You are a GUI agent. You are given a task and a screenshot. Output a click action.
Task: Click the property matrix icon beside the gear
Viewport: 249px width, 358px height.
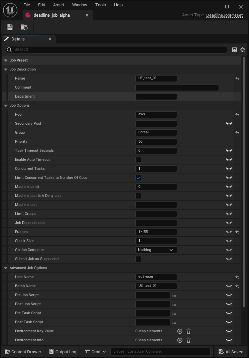235,49
